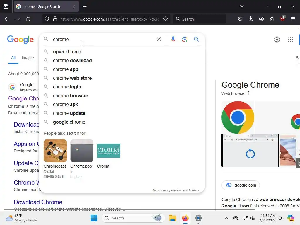Expand the list all tabs chevron
300x225 pixels.
[x=242, y=6]
